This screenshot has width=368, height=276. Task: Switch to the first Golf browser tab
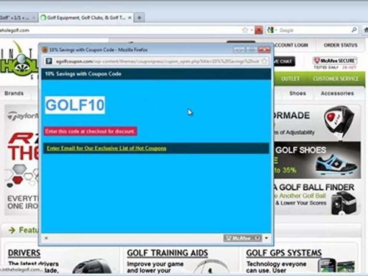pyautogui.click(x=18, y=18)
